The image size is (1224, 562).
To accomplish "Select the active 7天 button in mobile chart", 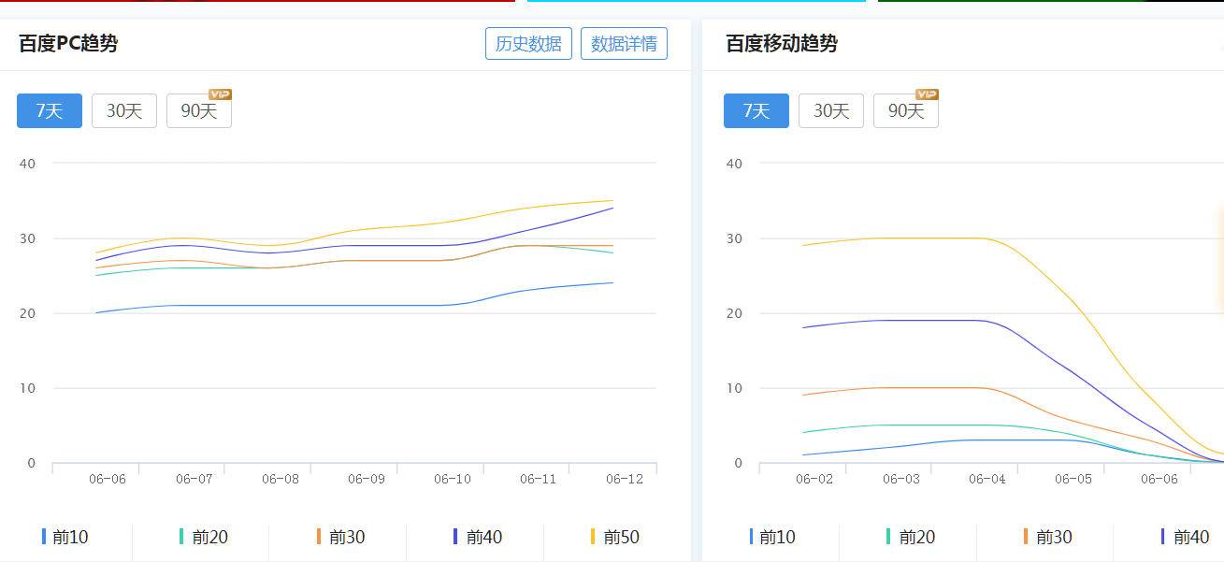I will pos(756,110).
